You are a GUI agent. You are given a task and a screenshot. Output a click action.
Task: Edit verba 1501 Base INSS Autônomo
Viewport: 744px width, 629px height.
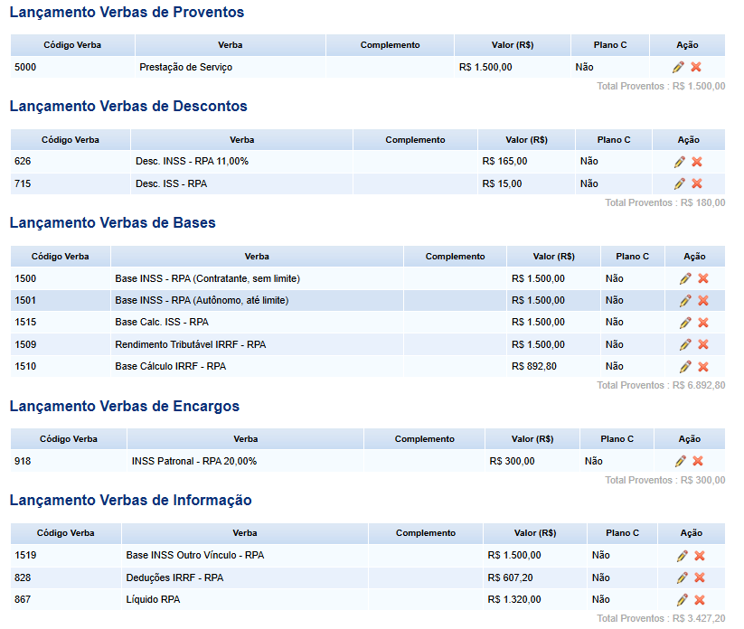tap(685, 301)
